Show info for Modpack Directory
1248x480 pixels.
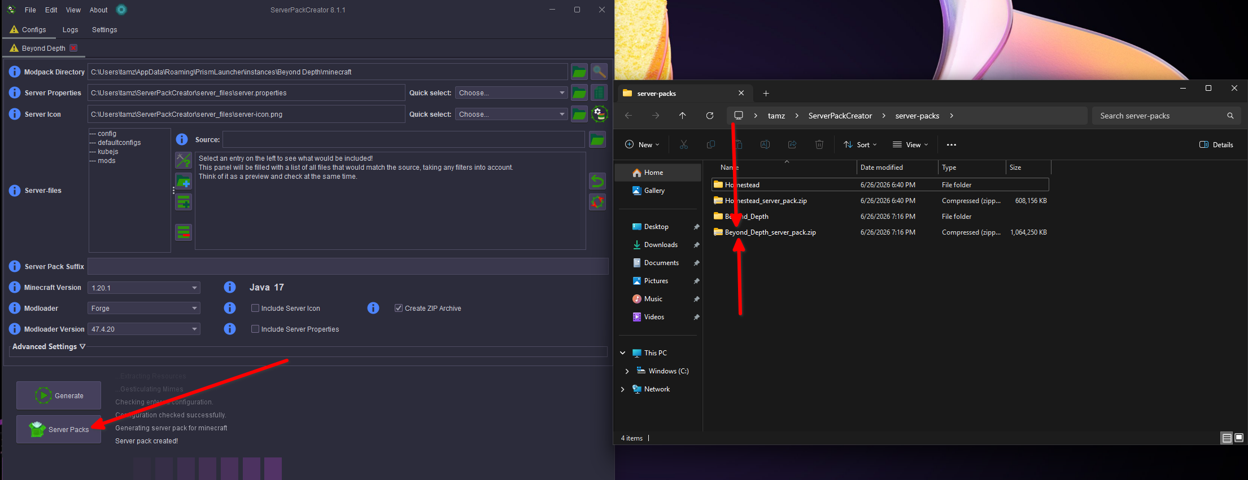15,72
